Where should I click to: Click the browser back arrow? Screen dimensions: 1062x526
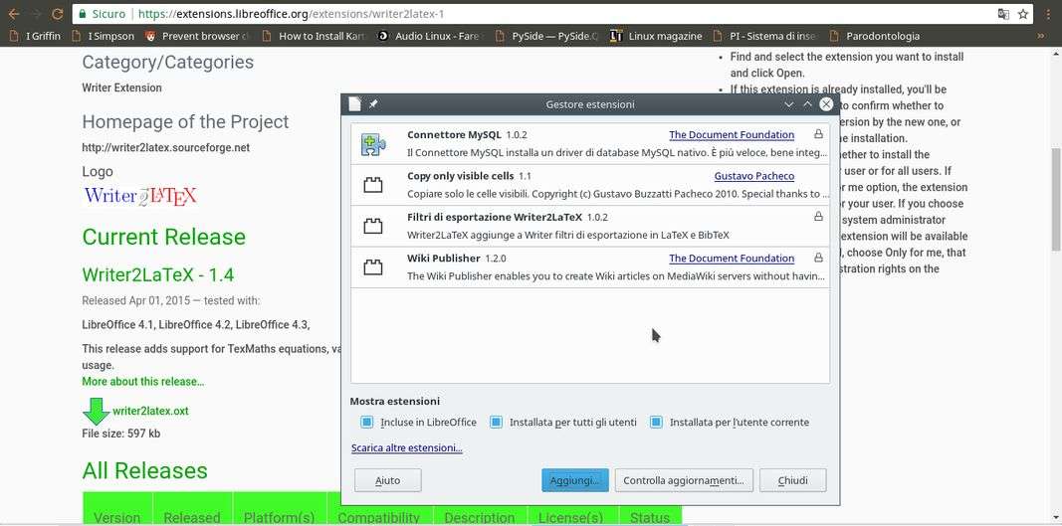[x=14, y=14]
